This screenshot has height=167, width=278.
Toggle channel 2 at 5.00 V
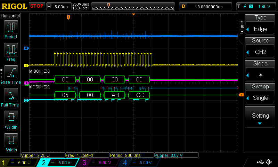58,162
